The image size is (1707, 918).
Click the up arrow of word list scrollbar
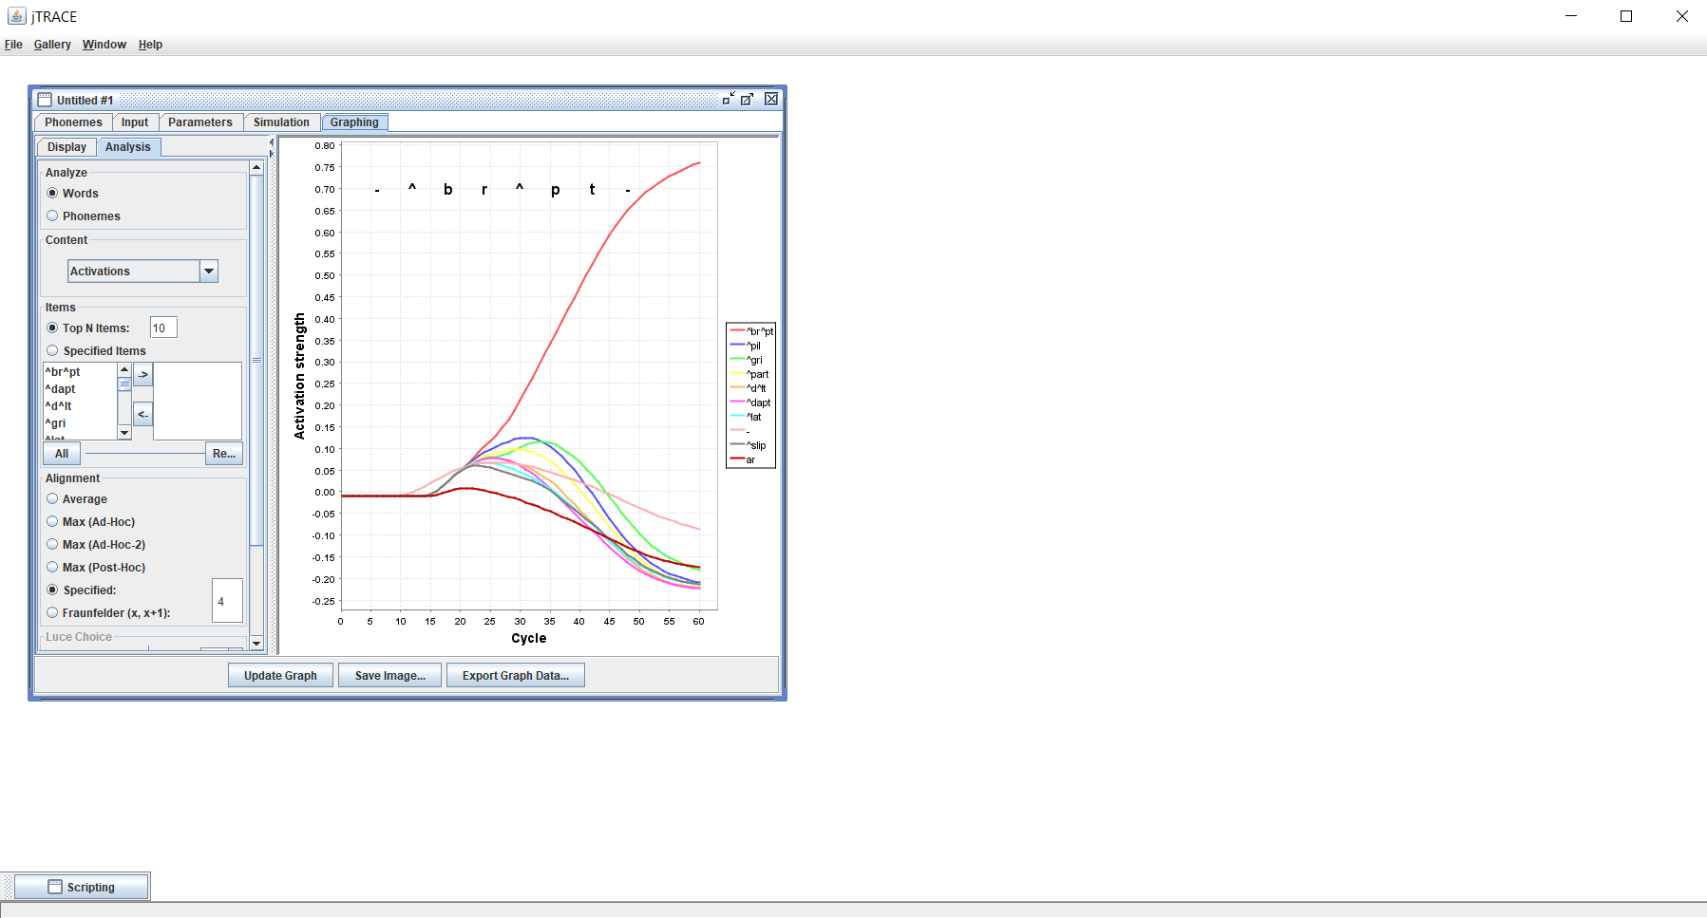point(124,369)
